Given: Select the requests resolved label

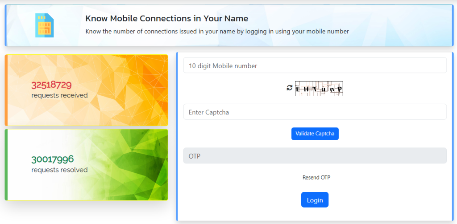Looking at the screenshot, I should click(59, 170).
